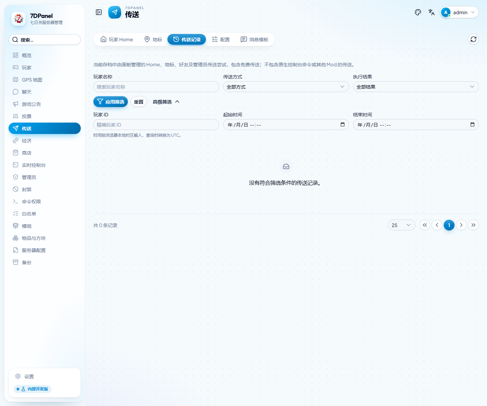
Task: Open the calendar picker for 起始时间
Action: 343,125
